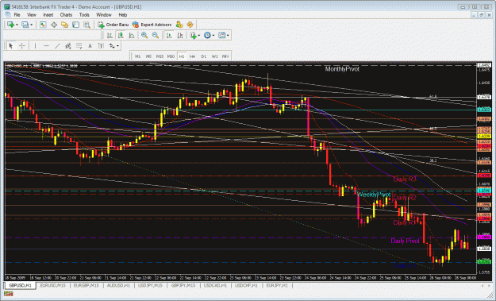The height and width of the screenshot is (301, 496).
Task: Open the Tools menu
Action: pyautogui.click(x=84, y=15)
